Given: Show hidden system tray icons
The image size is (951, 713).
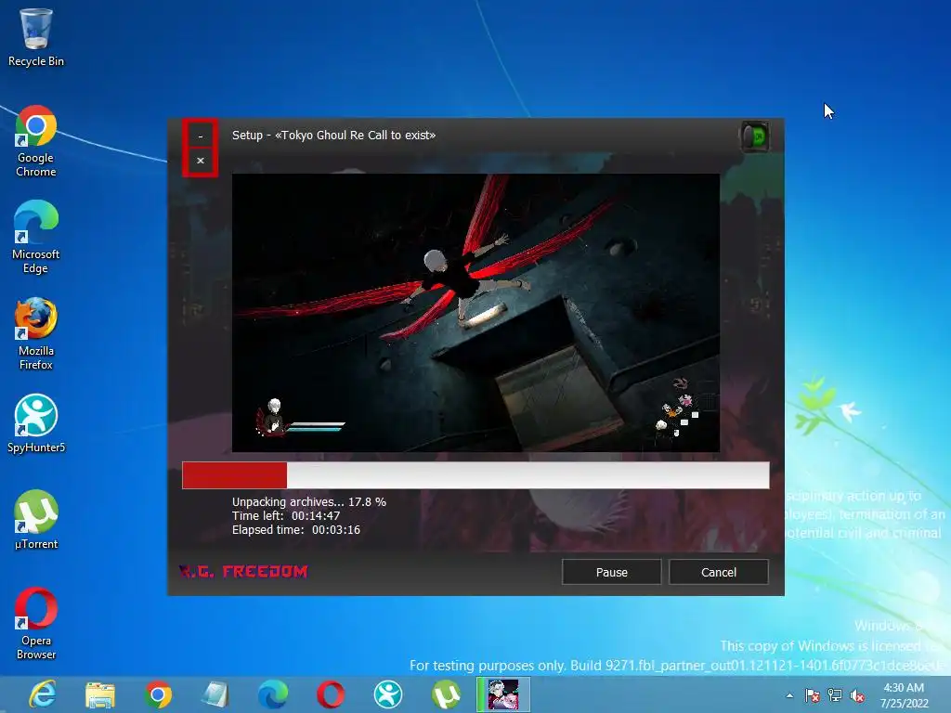Looking at the screenshot, I should pyautogui.click(x=789, y=695).
